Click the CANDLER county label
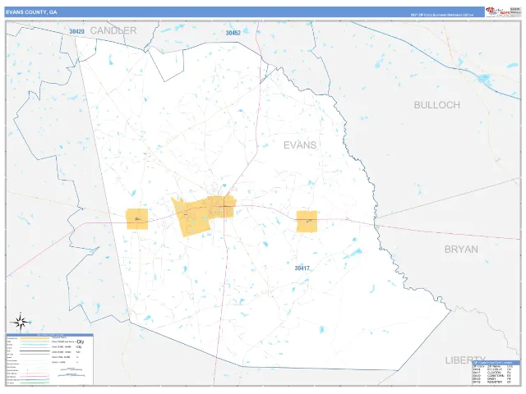Image resolution: width=526 pixels, height=394 pixels. [x=113, y=30]
